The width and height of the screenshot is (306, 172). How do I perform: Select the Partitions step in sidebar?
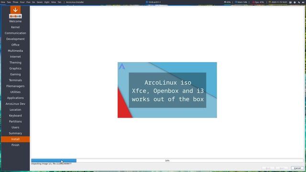coord(15,121)
